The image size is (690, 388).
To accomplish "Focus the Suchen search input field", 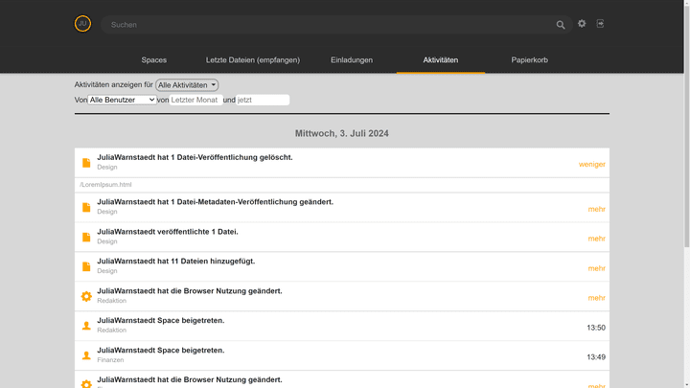I will [x=326, y=25].
